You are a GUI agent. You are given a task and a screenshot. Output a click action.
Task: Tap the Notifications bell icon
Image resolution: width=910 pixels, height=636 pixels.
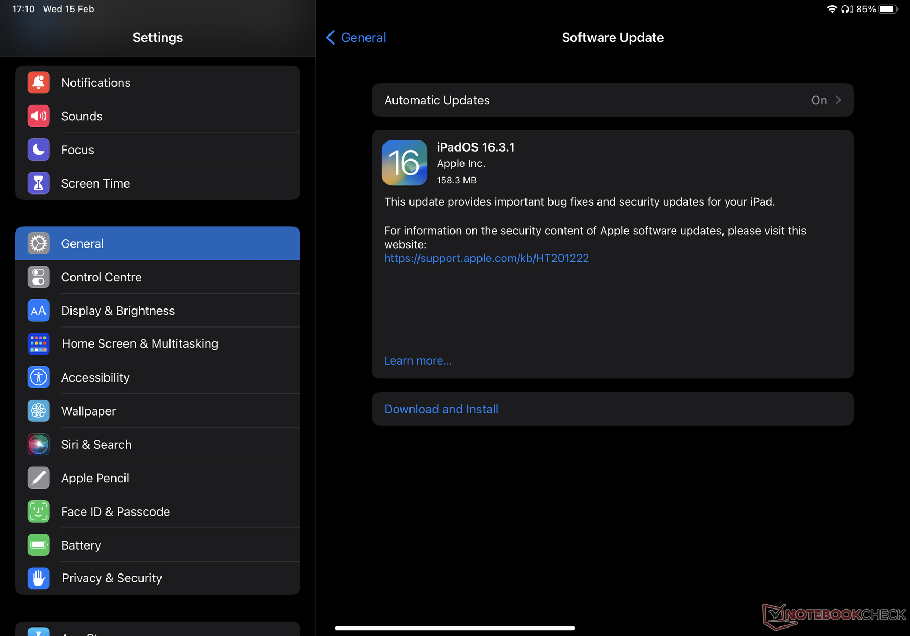(39, 83)
